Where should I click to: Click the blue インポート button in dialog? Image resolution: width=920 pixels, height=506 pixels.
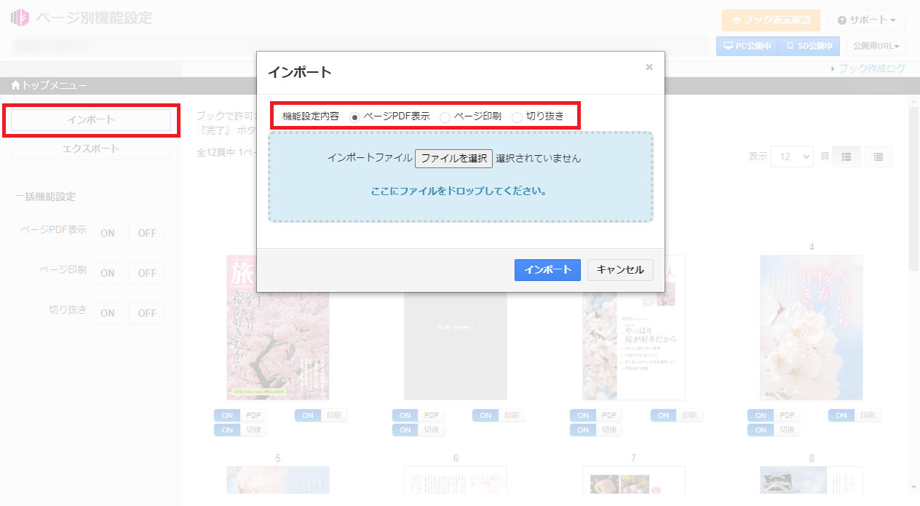(x=547, y=270)
